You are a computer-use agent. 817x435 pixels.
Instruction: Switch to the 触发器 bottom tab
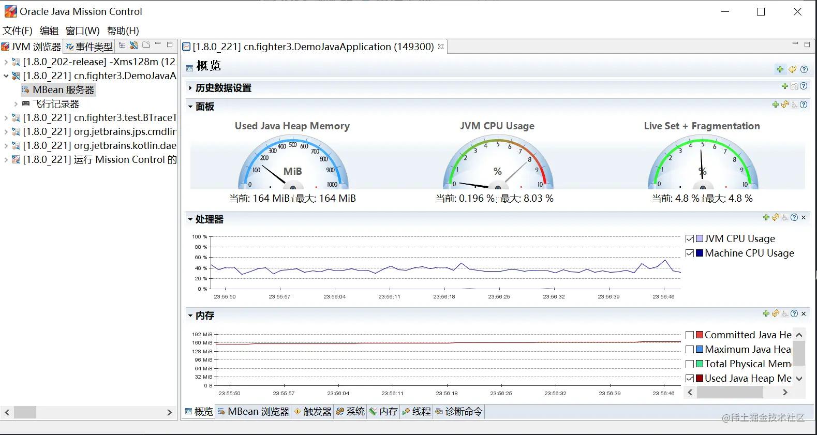(313, 412)
